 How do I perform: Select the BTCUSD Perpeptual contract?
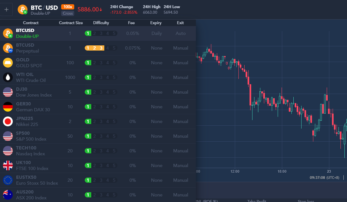click(x=98, y=48)
